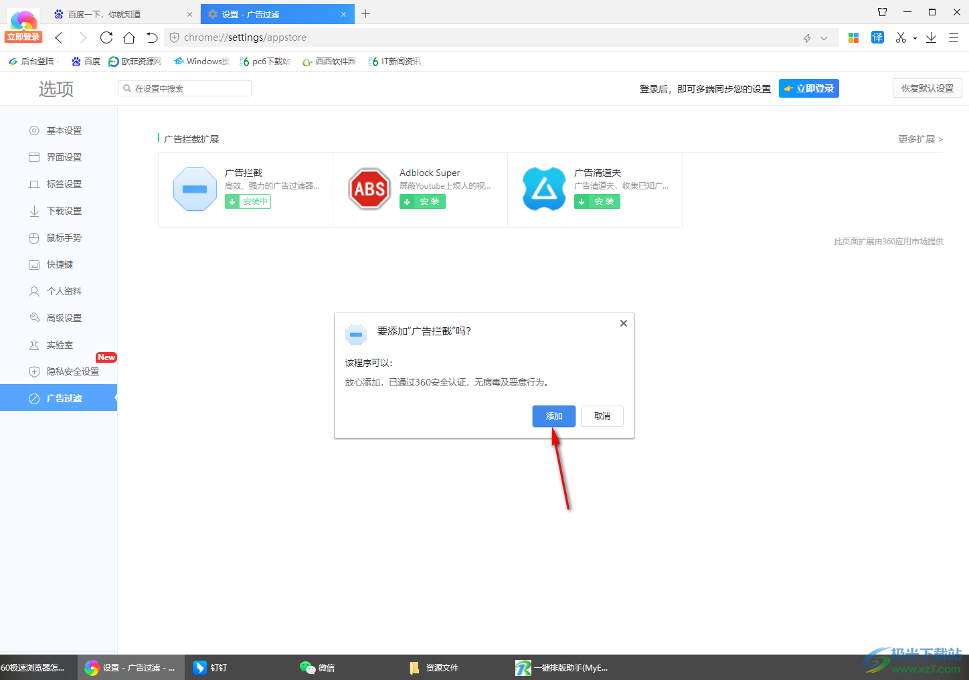This screenshot has width=969, height=680.
Task: Select 广告过滤 in sidebar
Action: pyautogui.click(x=58, y=398)
